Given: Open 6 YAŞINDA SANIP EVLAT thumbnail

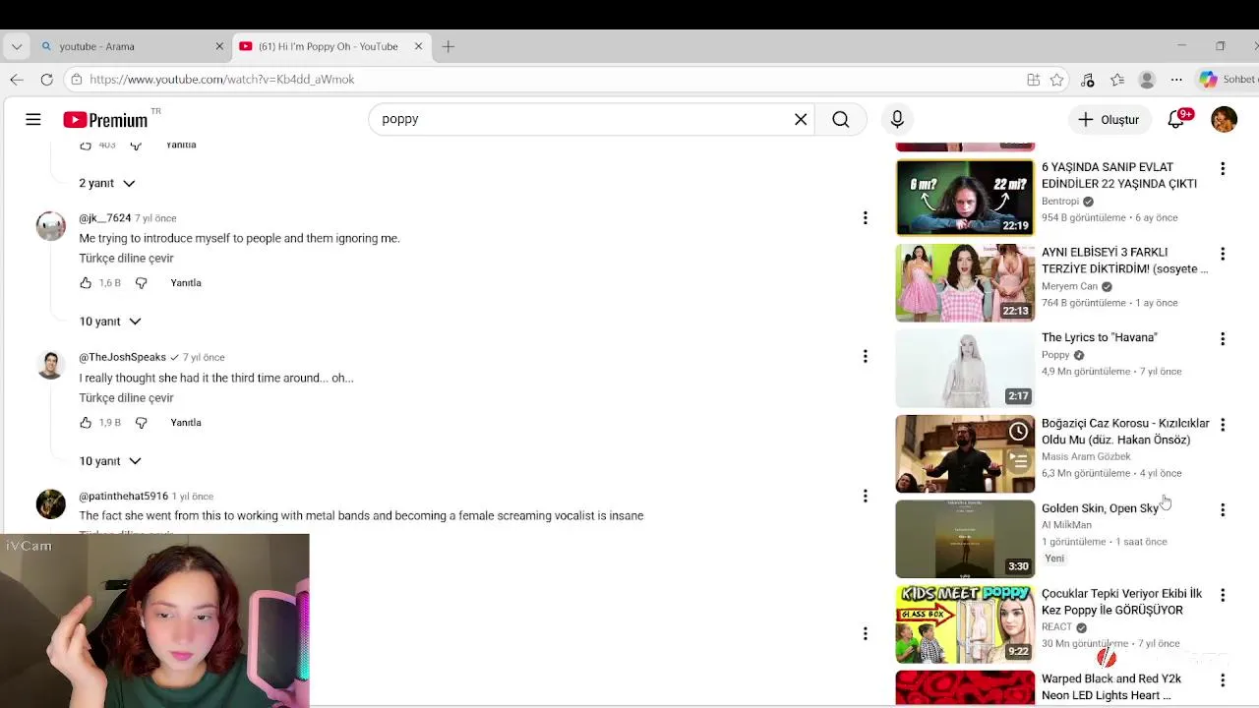Looking at the screenshot, I should (965, 198).
